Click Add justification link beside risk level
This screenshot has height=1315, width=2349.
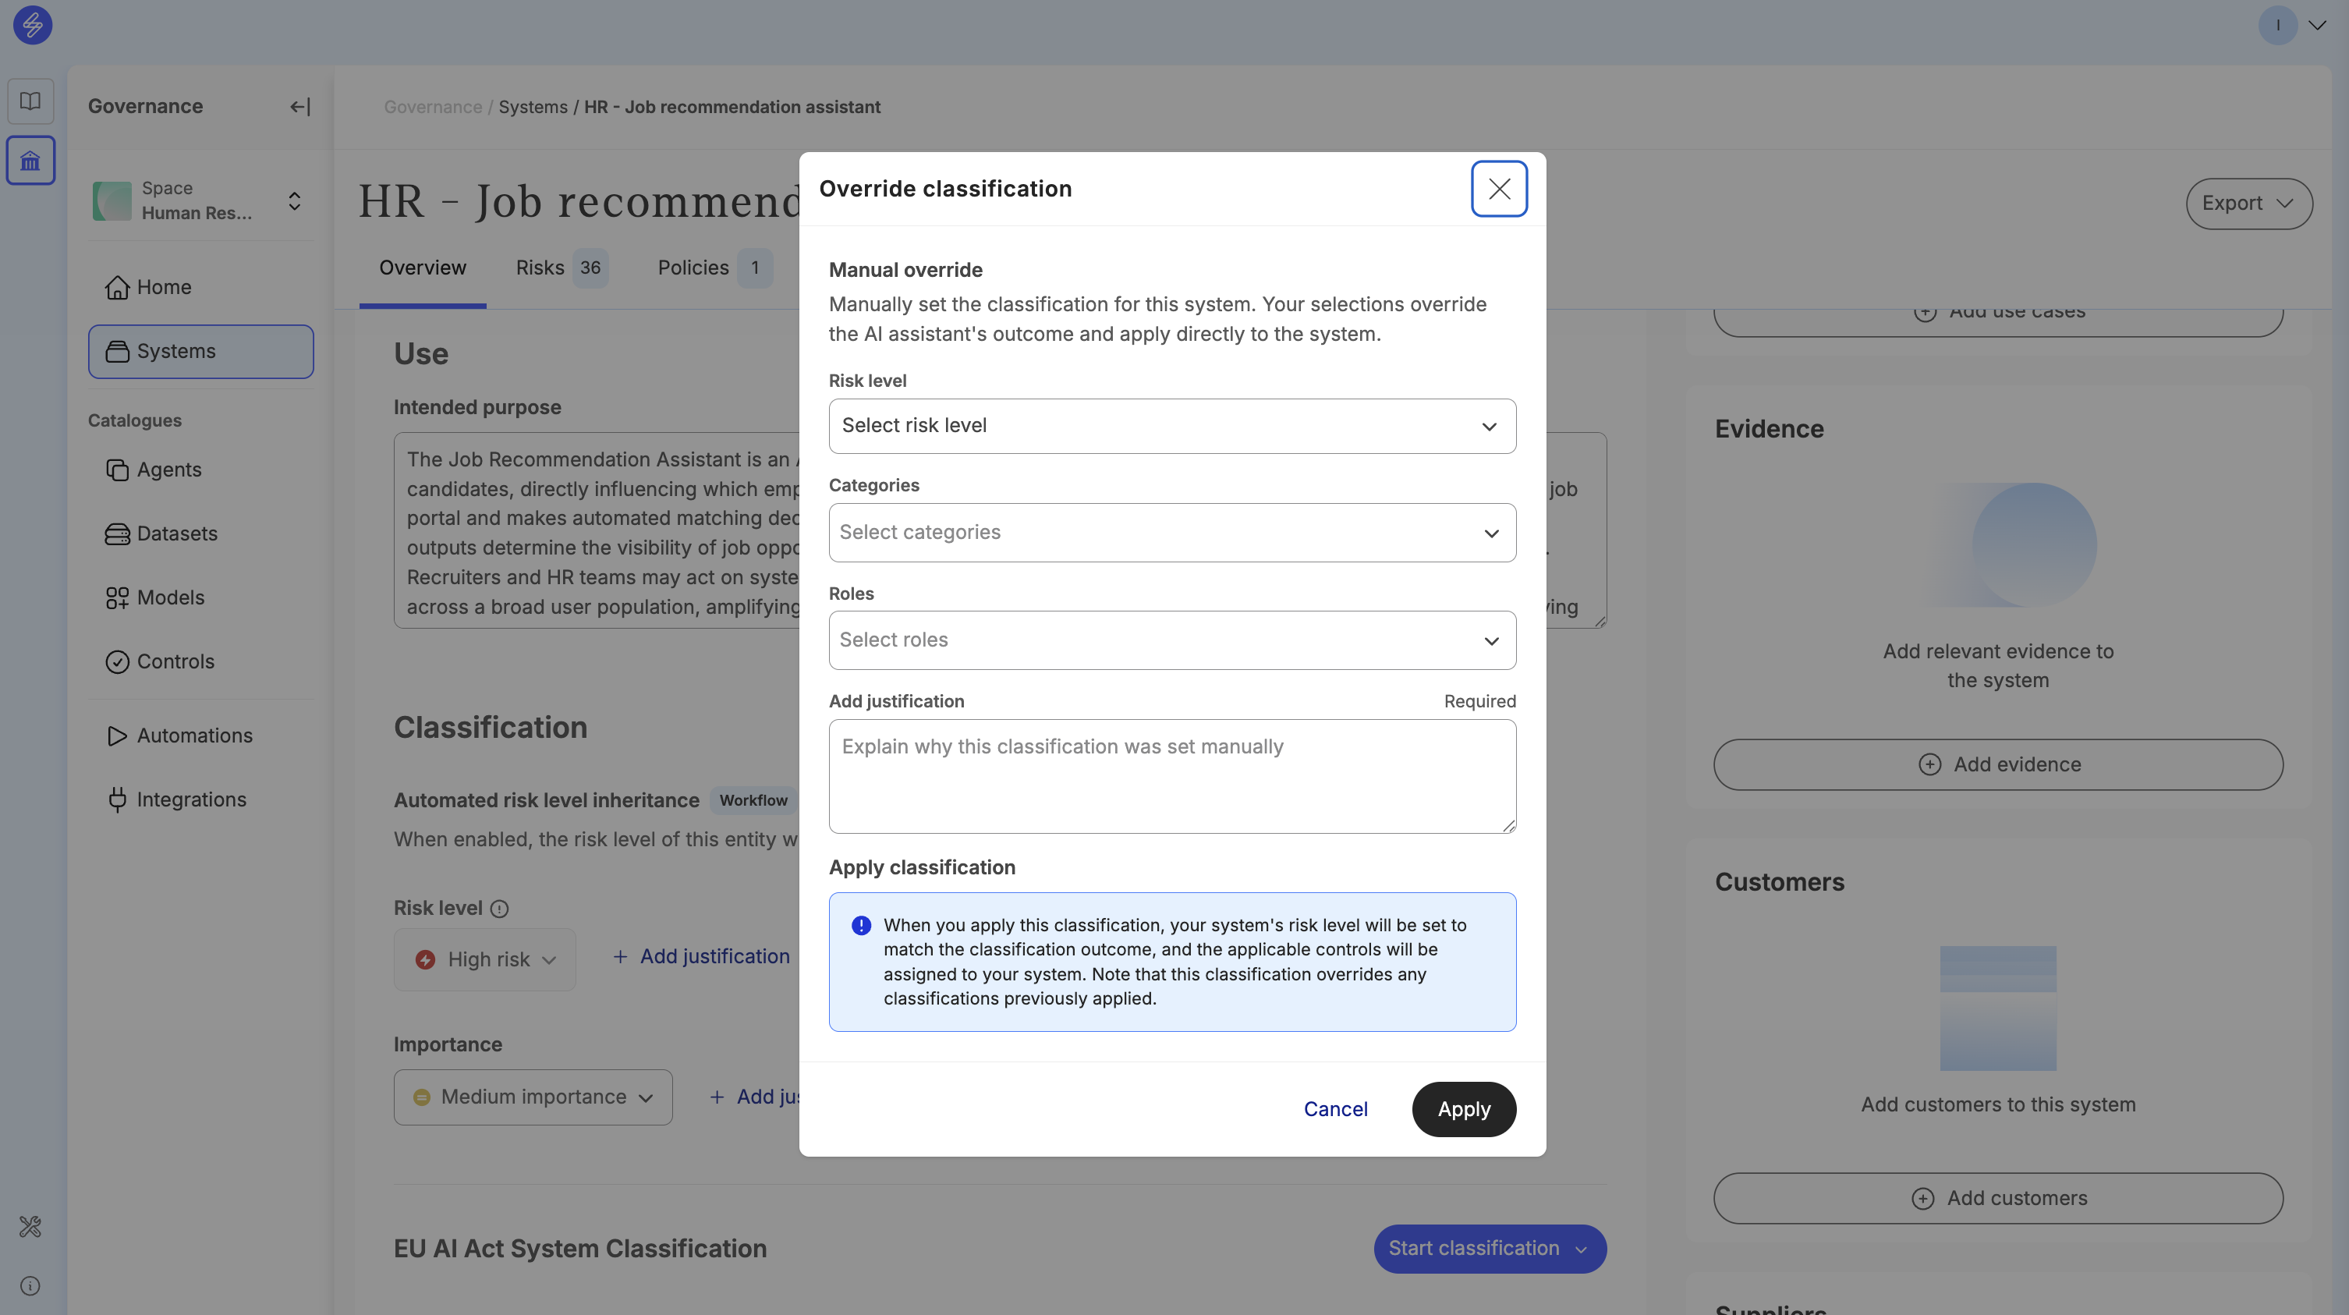pyautogui.click(x=700, y=957)
